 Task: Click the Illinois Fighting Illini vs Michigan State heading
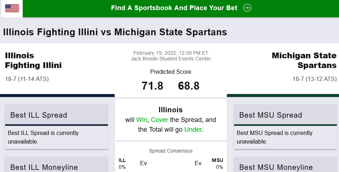coord(115,32)
